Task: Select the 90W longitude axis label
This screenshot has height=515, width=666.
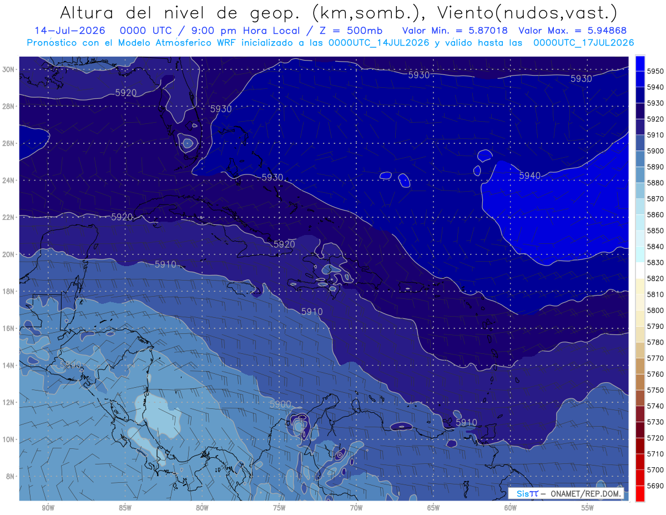Action: coord(48,507)
